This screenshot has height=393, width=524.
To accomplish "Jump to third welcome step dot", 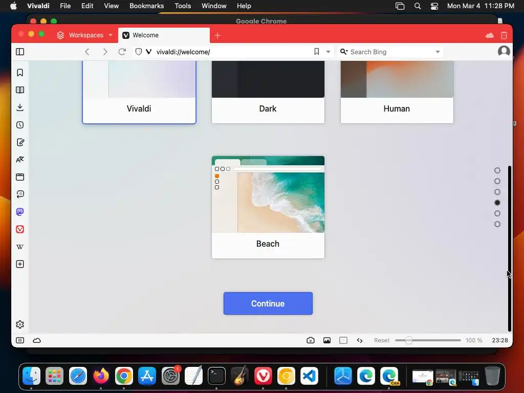I will point(497,192).
